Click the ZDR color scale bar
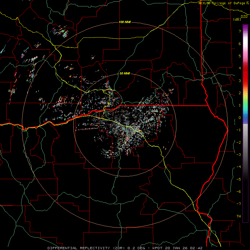 tap(245, 123)
